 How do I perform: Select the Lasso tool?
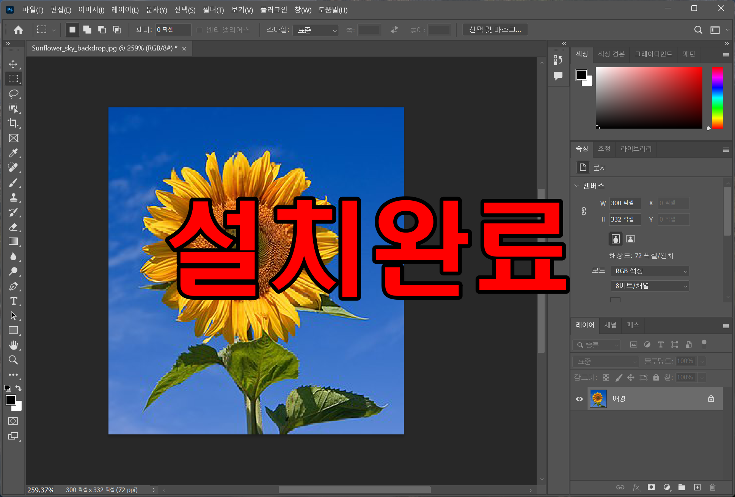13,93
